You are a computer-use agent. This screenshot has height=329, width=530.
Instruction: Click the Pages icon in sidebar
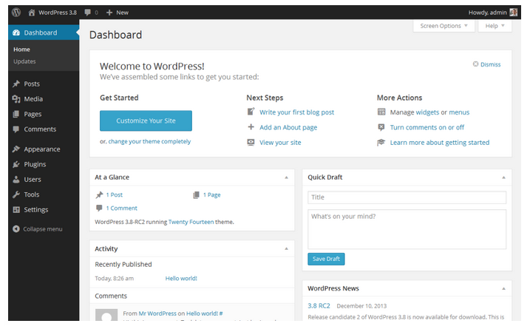(16, 115)
